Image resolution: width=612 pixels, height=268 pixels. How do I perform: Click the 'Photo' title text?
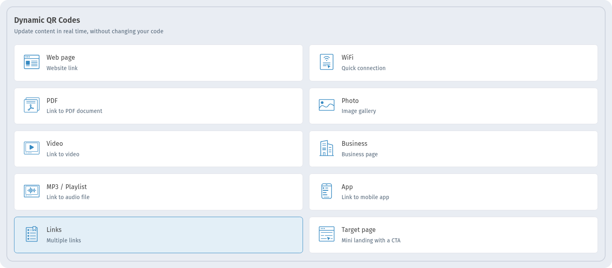coord(350,101)
